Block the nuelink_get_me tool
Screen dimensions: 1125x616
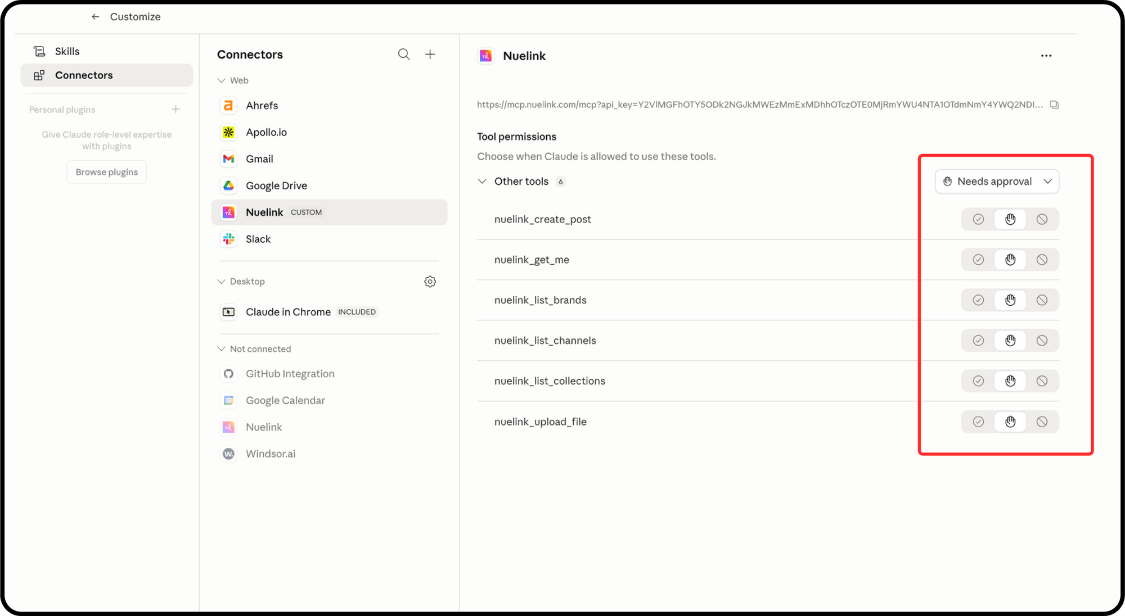(1042, 260)
